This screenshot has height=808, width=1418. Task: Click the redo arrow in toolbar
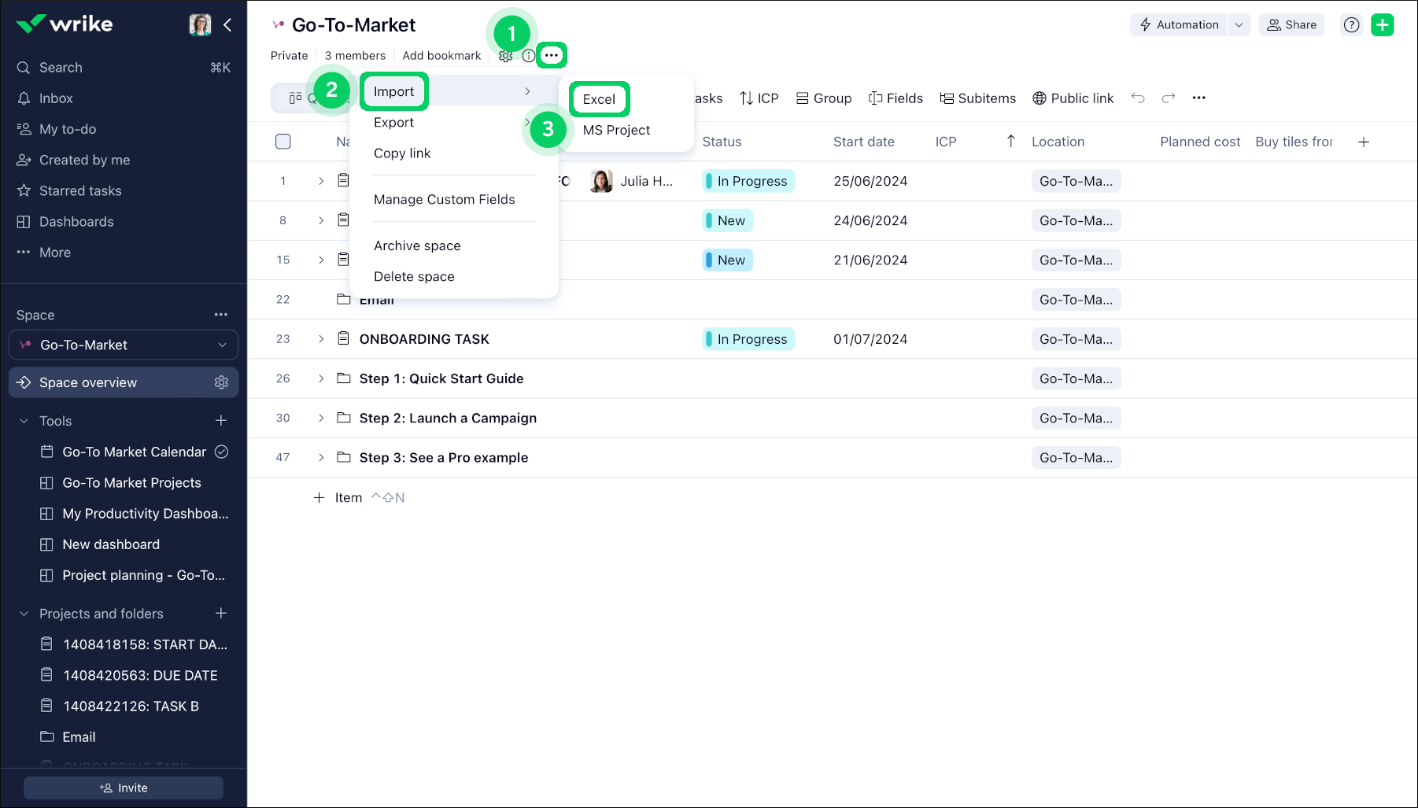pyautogui.click(x=1169, y=98)
